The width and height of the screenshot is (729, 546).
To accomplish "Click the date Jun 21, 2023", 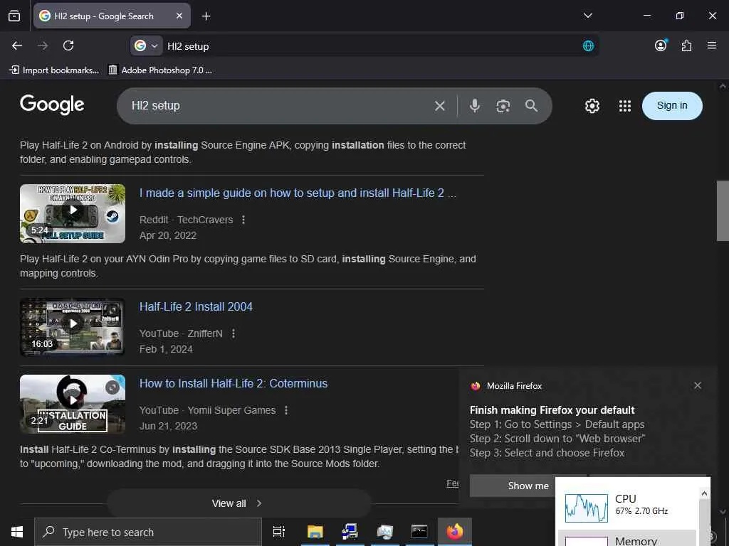I will pyautogui.click(x=168, y=426).
